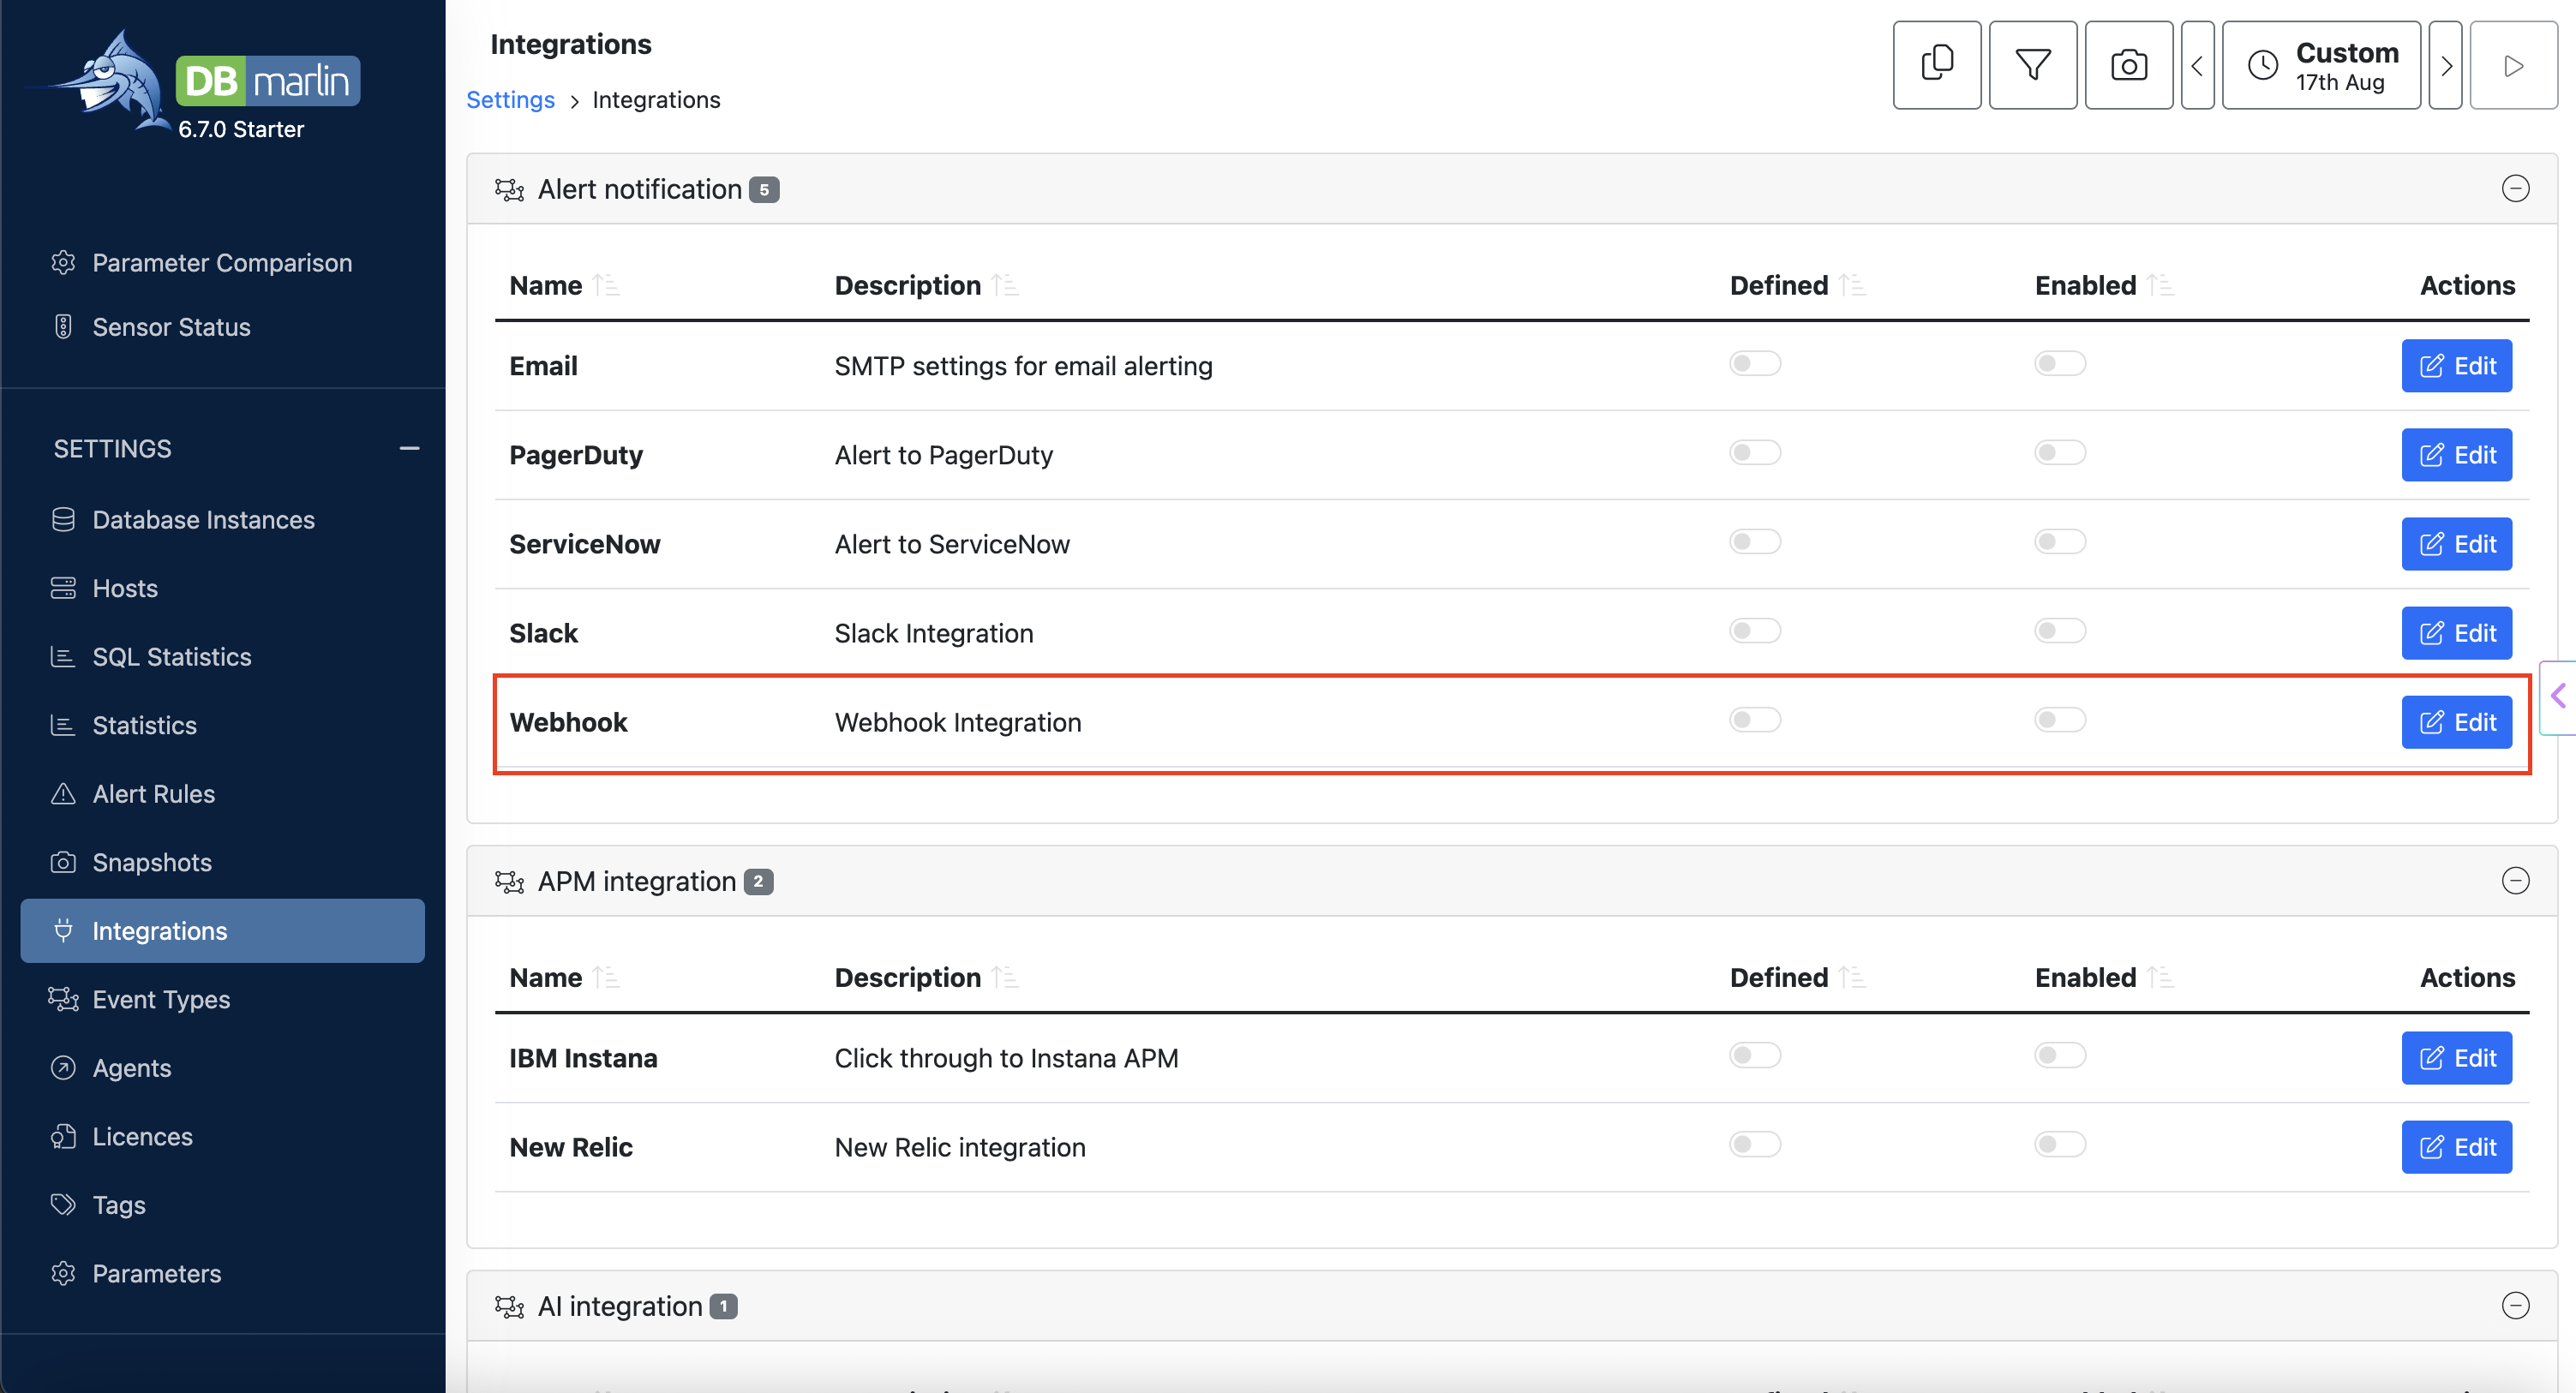Toggle the Enabled switch for Webhook

pos(2060,720)
